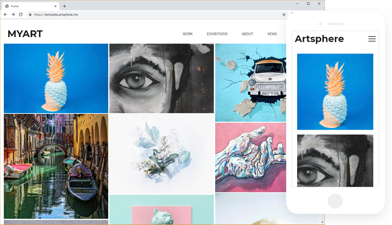This screenshot has height=225, width=392.
Task: Click the Artsphere title on the phone
Action: click(x=319, y=39)
